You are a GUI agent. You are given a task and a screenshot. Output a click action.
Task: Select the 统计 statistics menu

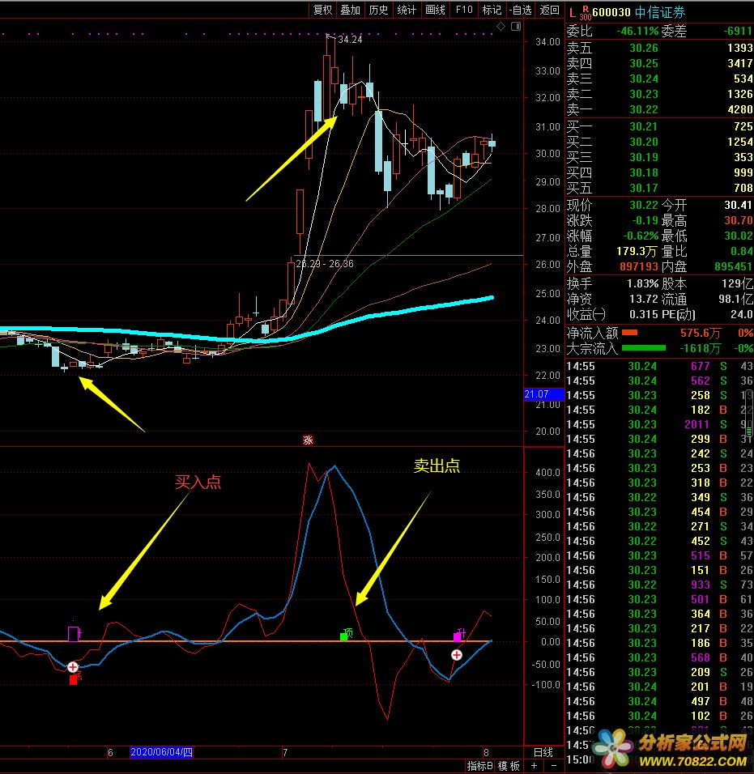tap(407, 10)
